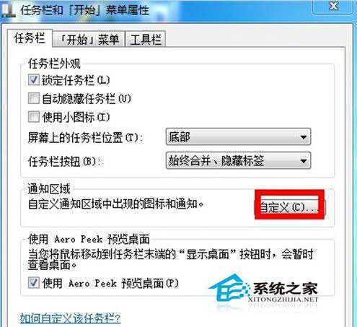Click the dialog title 任务栏和「开始」菜单属性
Screen dimensions: 357x327
click(85, 10)
